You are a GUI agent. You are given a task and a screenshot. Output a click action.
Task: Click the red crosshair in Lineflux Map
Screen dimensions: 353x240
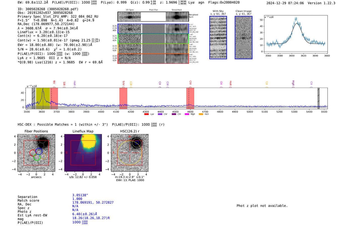83,153
